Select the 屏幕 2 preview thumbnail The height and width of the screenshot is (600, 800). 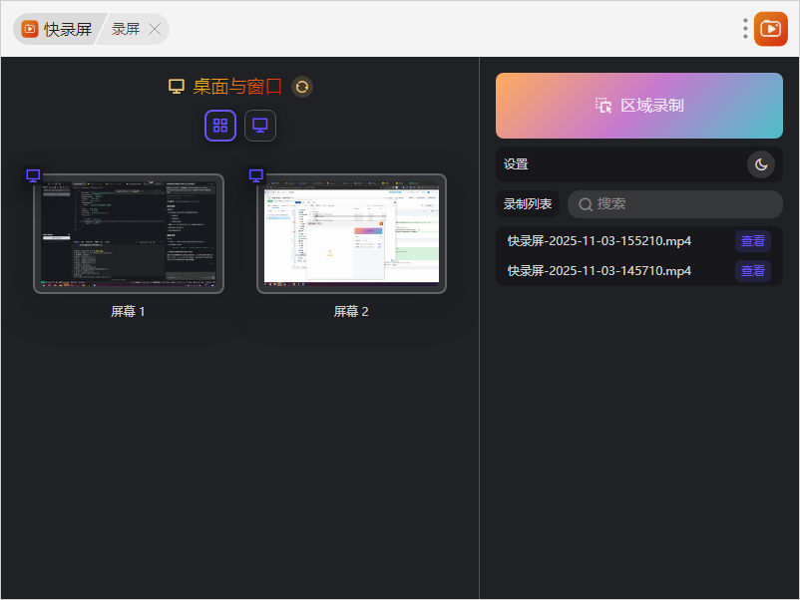[x=351, y=234]
